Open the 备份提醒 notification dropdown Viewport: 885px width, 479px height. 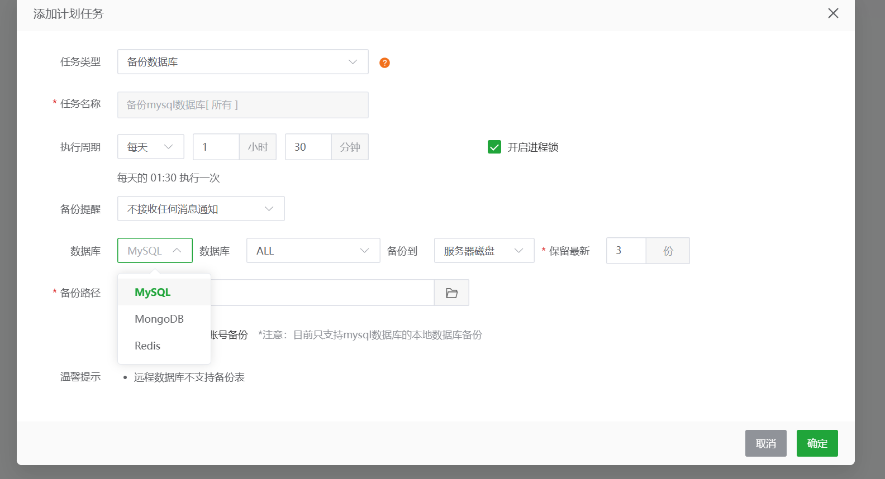[x=201, y=209]
